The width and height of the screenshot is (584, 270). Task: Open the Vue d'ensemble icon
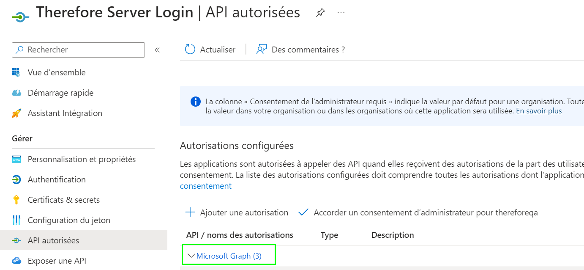(16, 72)
